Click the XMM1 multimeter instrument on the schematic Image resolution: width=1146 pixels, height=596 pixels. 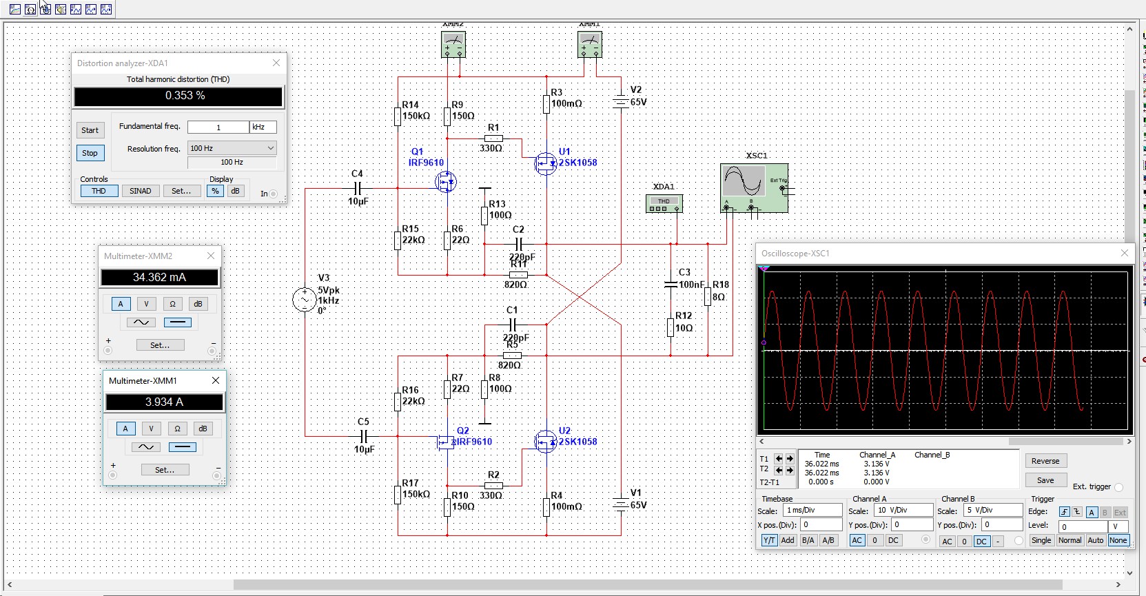click(590, 45)
